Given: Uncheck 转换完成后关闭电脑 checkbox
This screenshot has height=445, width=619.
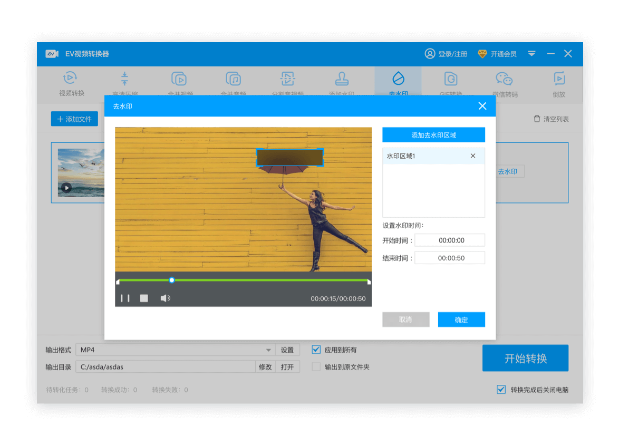Looking at the screenshot, I should (501, 390).
